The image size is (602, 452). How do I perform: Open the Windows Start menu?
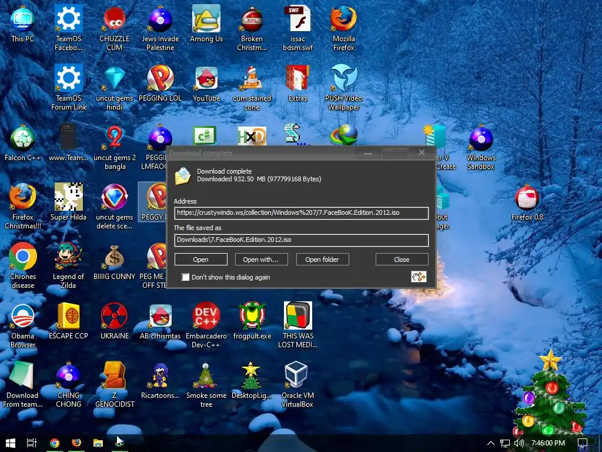point(11,443)
